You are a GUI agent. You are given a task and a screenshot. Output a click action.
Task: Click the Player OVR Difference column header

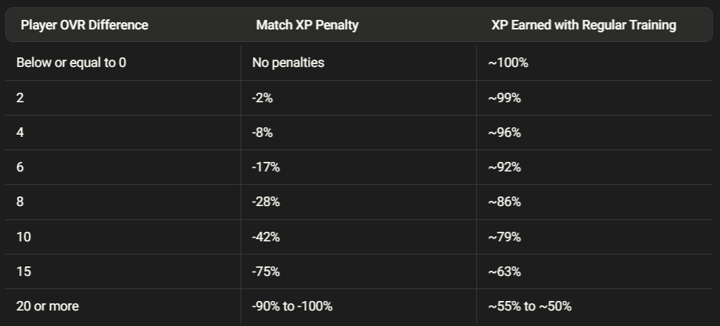tap(84, 25)
